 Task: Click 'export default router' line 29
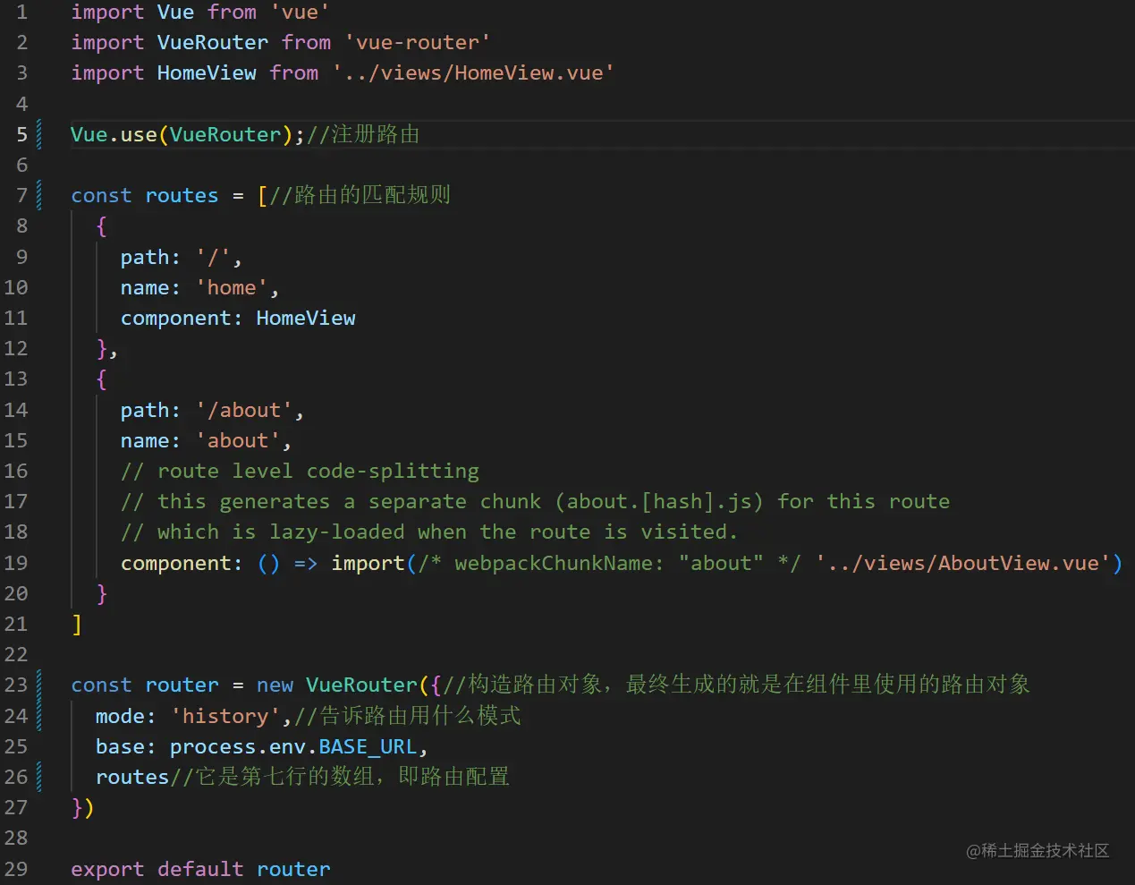point(200,870)
